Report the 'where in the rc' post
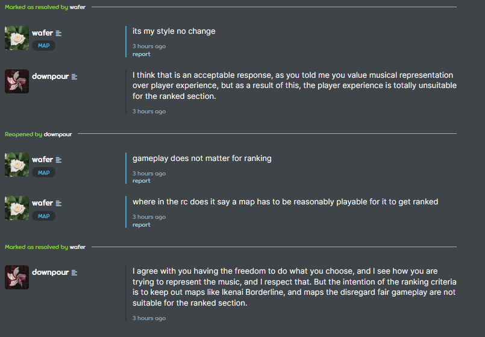The width and height of the screenshot is (485, 337). (x=142, y=225)
